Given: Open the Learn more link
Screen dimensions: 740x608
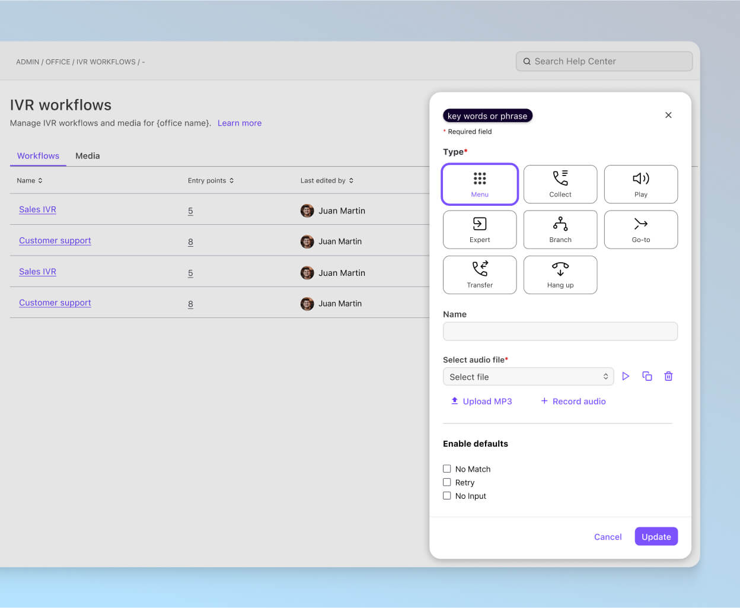Looking at the screenshot, I should [x=240, y=123].
